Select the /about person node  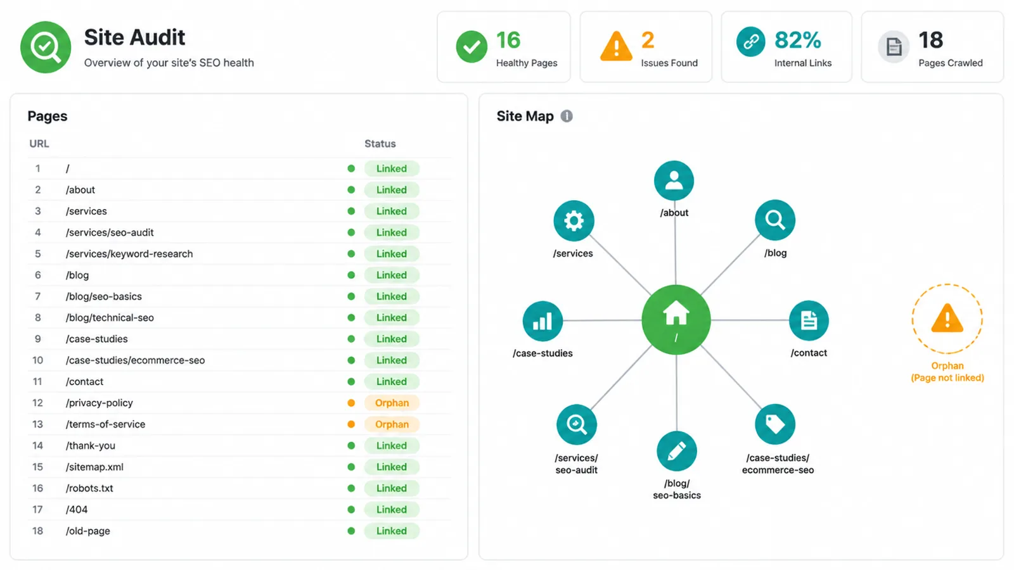click(674, 180)
